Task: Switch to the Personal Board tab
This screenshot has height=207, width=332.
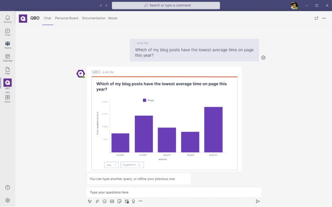Action: click(66, 18)
